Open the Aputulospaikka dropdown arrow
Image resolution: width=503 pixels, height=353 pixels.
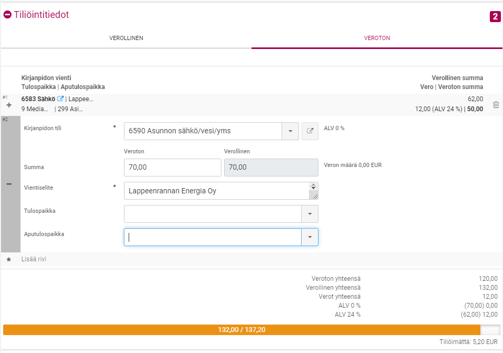click(309, 237)
